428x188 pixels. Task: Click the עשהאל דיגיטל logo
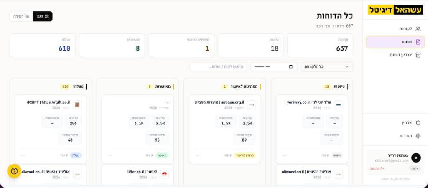(395, 10)
